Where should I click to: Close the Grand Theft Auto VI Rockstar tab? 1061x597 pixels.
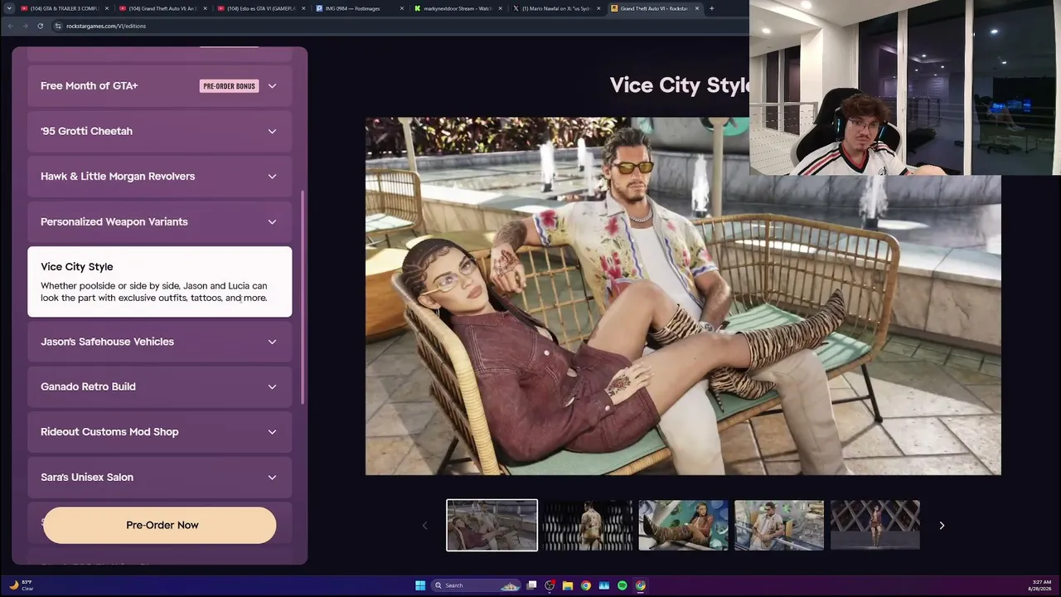[697, 8]
